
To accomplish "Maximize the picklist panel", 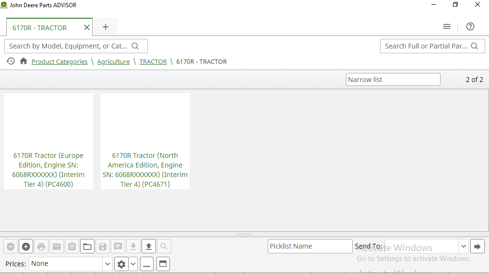I will click(163, 264).
